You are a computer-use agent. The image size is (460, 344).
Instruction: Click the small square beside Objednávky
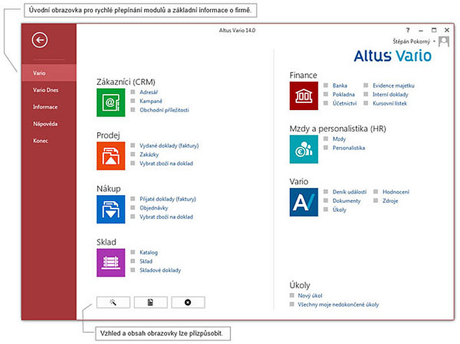(132, 208)
